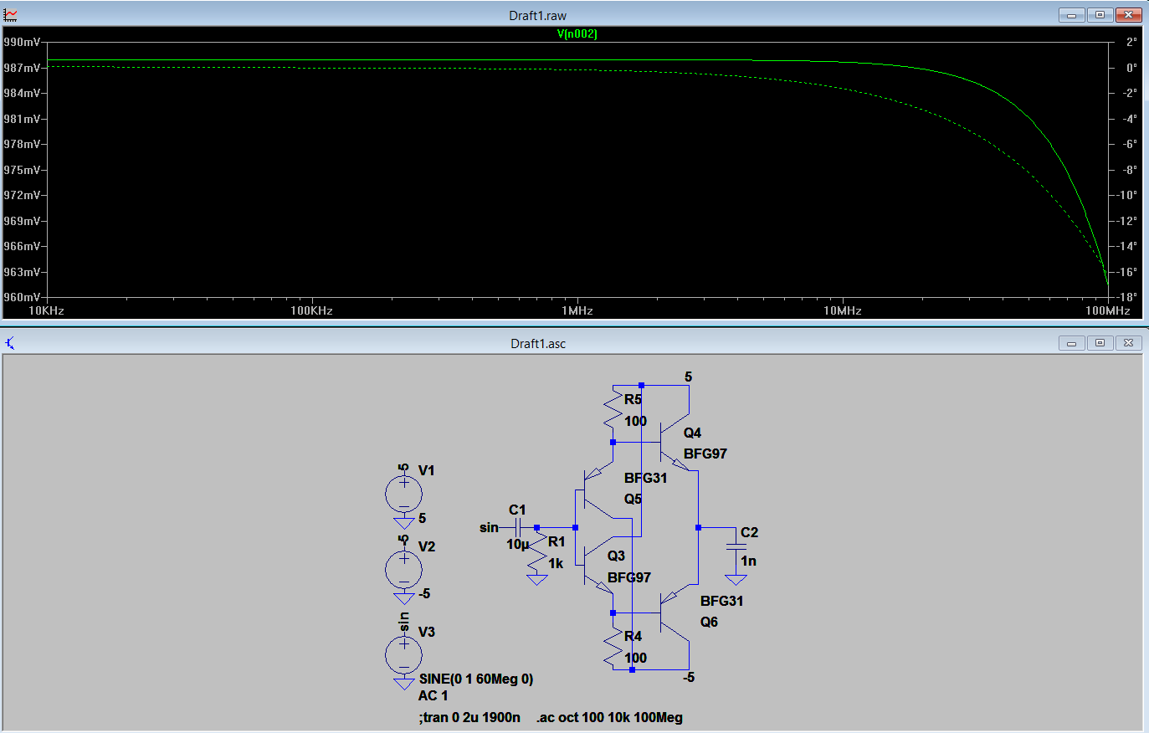This screenshot has height=733, width=1149.
Task: Maximize the Draft1.raw waveform window
Action: click(x=1100, y=15)
